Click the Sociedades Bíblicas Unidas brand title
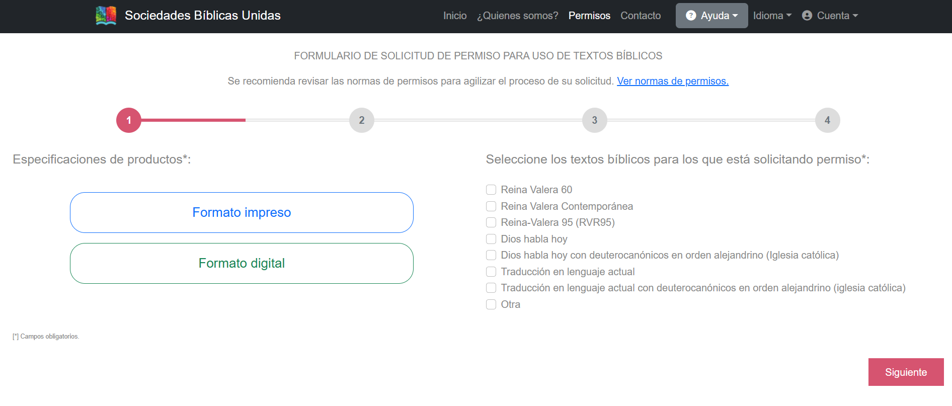The width and height of the screenshot is (952, 406). tap(202, 16)
